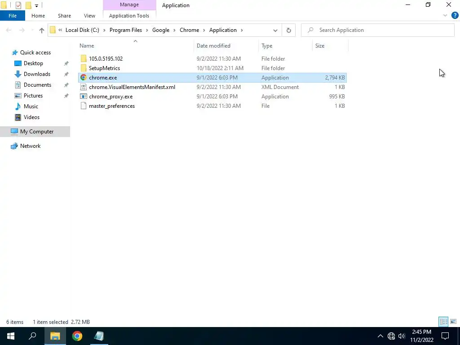Open the View ribbon tab
Screen dimensions: 460x345
[x=89, y=16]
